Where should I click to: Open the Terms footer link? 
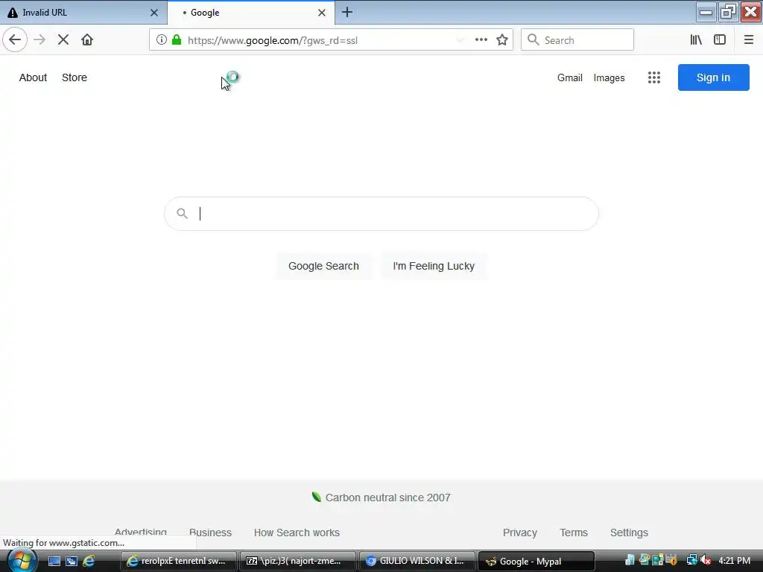point(574,532)
